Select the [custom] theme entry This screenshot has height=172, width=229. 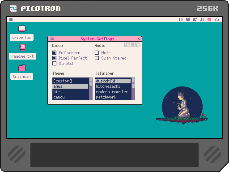coord(70,81)
